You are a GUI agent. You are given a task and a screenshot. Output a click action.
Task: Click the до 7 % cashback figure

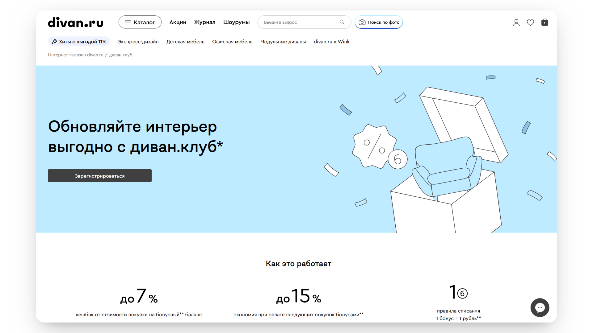coord(139,296)
